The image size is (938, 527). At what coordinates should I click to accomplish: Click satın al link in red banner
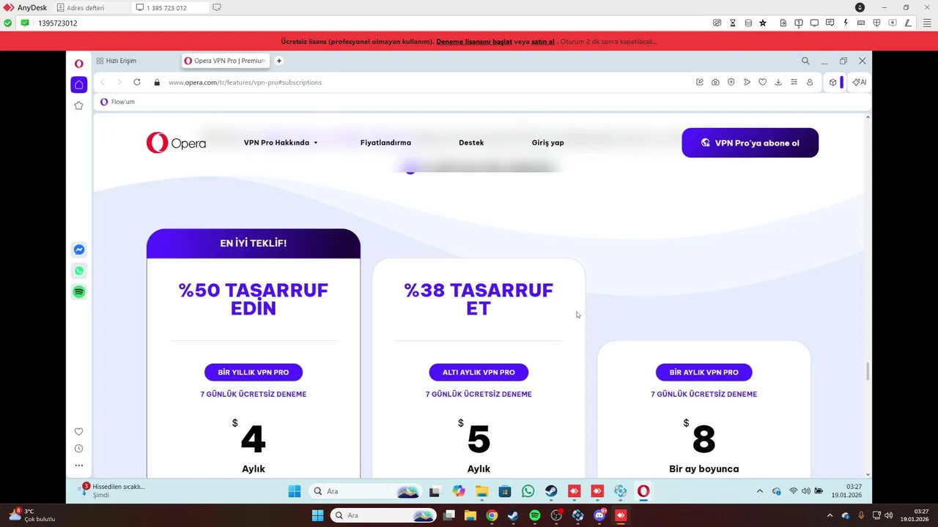pos(543,42)
